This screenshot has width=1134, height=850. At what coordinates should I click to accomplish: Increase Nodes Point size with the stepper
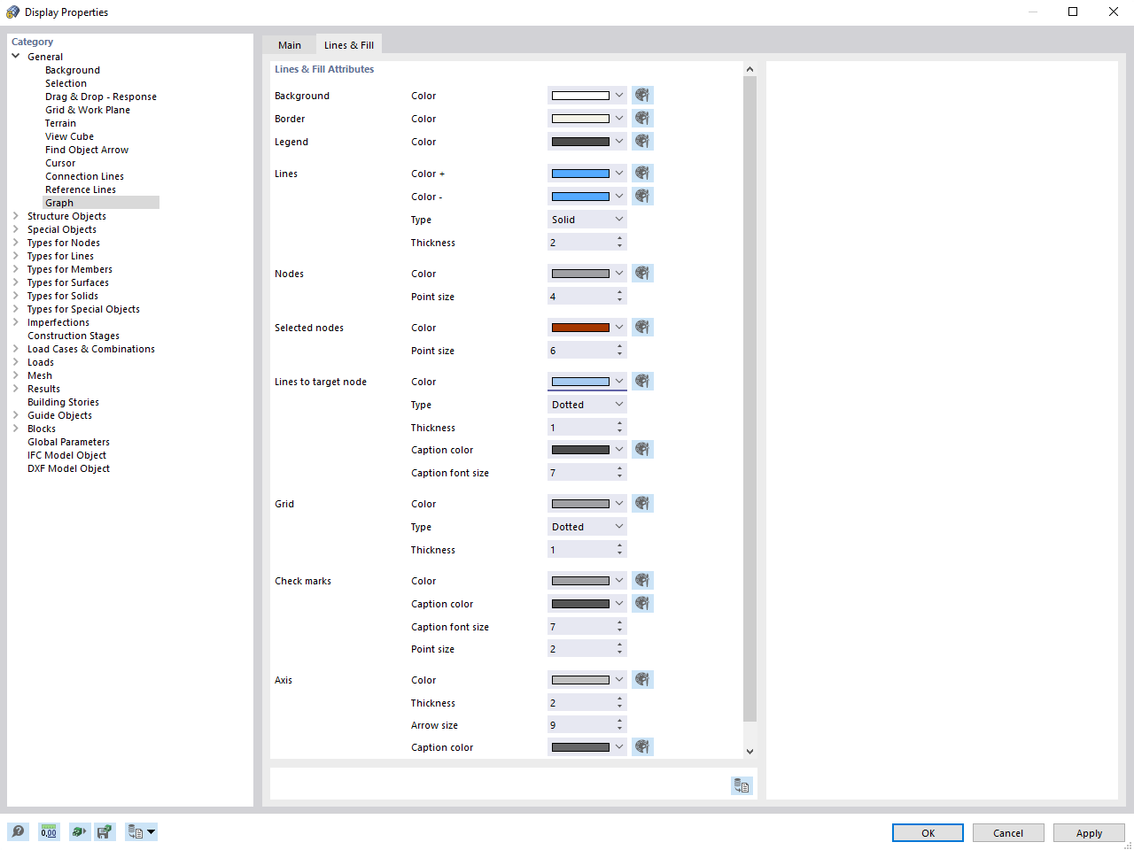point(619,292)
